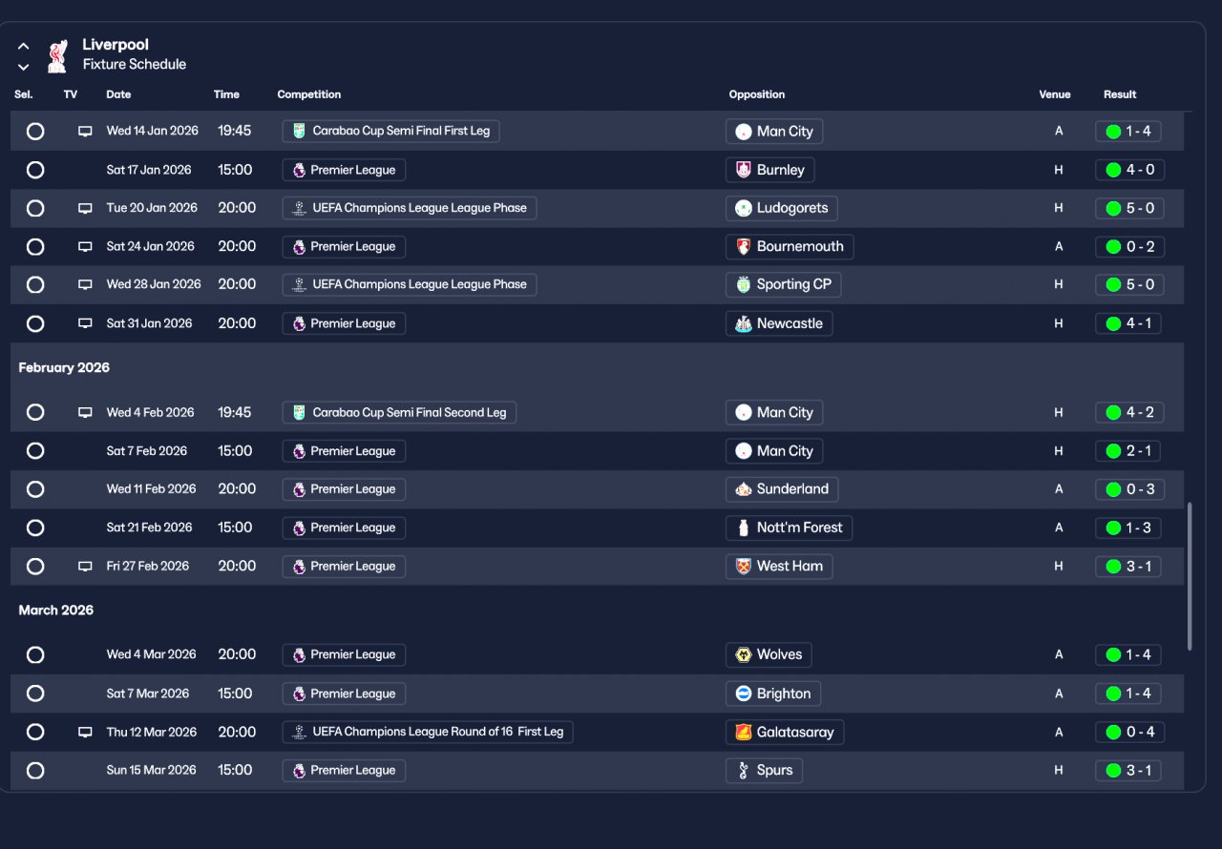Image resolution: width=1222 pixels, height=849 pixels.
Task: Click the Newcastle club crest
Action: pyautogui.click(x=743, y=323)
